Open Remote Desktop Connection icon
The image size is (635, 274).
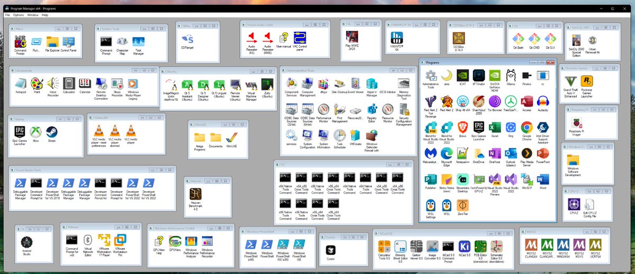point(101,83)
